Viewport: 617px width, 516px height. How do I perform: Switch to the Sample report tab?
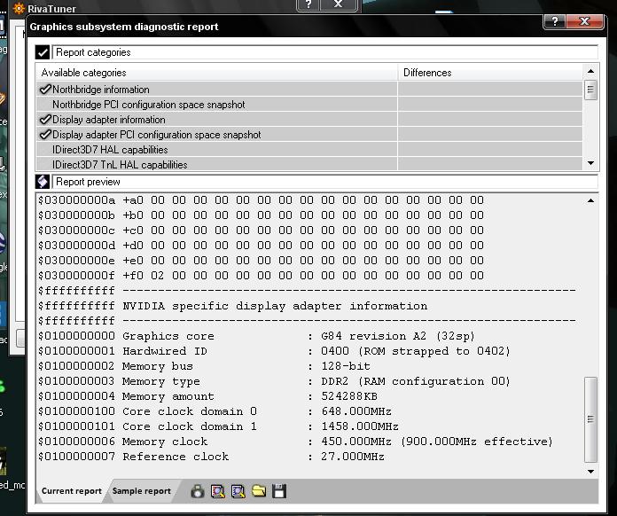[141, 491]
